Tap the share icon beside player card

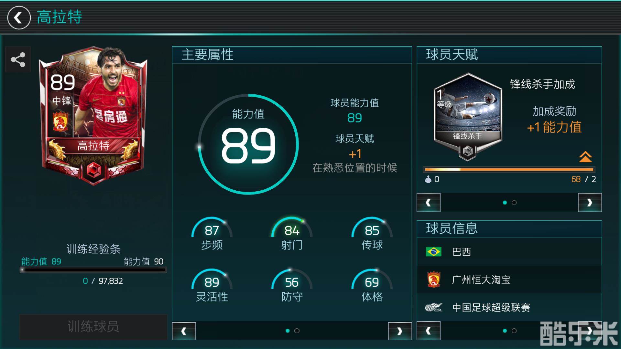pos(18,59)
